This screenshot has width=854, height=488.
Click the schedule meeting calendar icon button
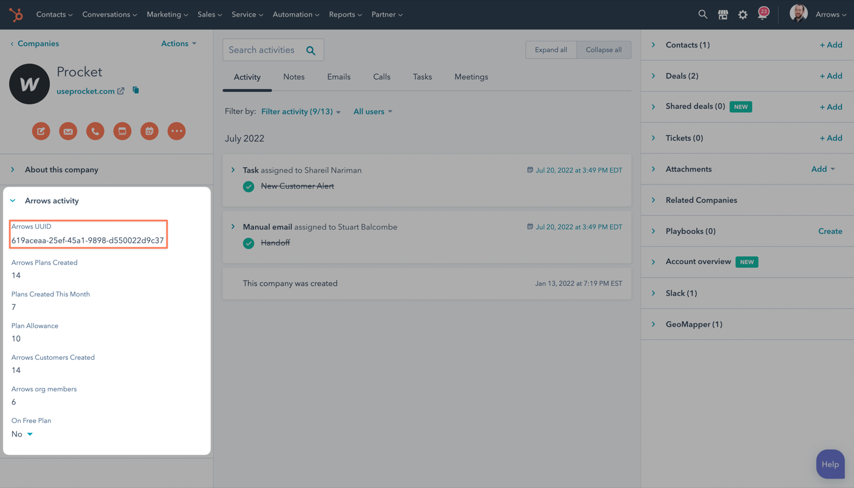click(149, 131)
